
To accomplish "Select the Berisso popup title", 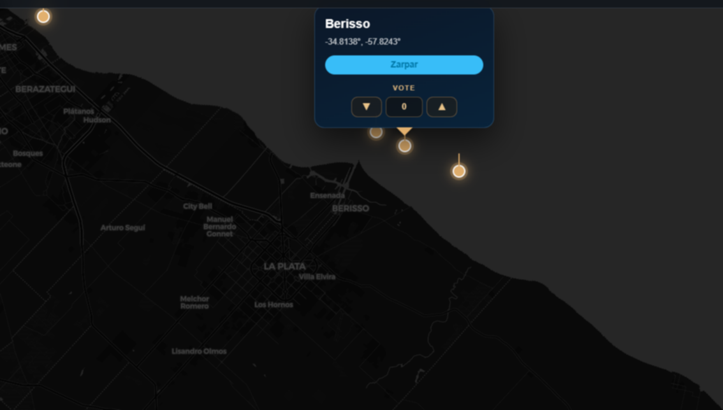I will [347, 24].
